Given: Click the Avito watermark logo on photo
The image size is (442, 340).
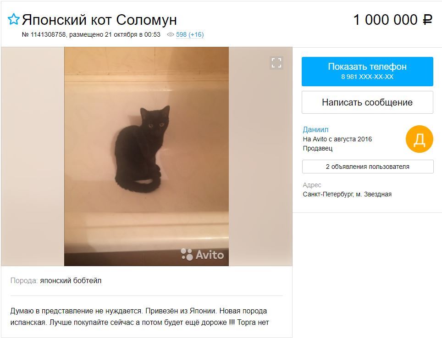Looking at the screenshot, I should (x=202, y=255).
